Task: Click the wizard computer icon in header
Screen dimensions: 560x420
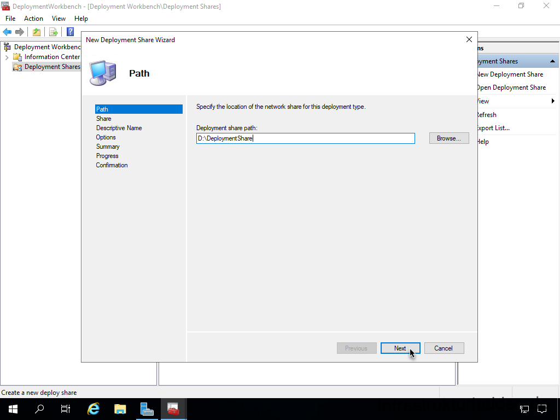Action: [x=103, y=73]
